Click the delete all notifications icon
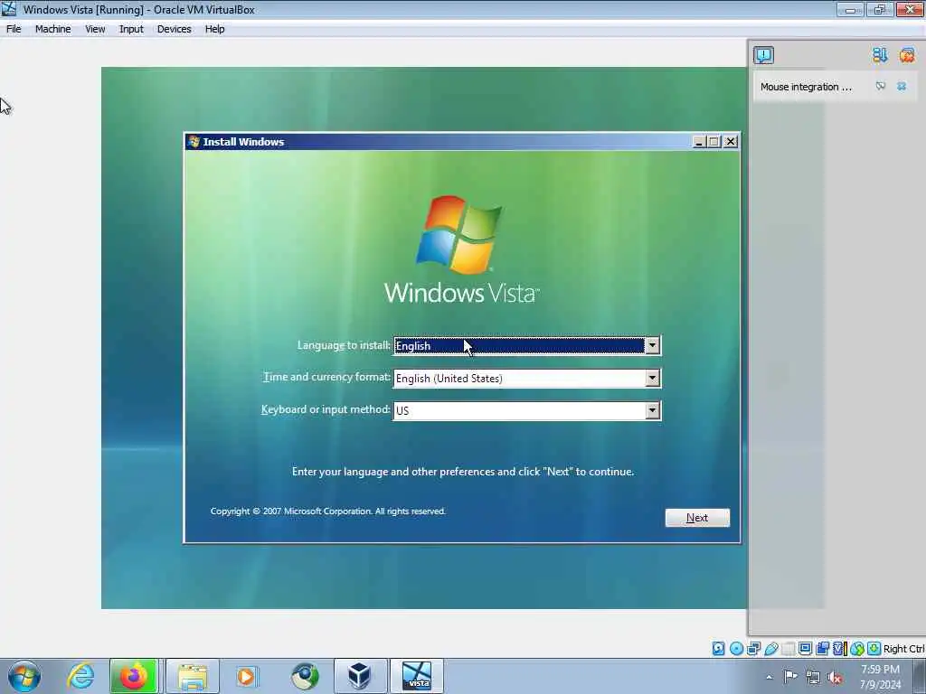The width and height of the screenshot is (926, 694). point(906,55)
